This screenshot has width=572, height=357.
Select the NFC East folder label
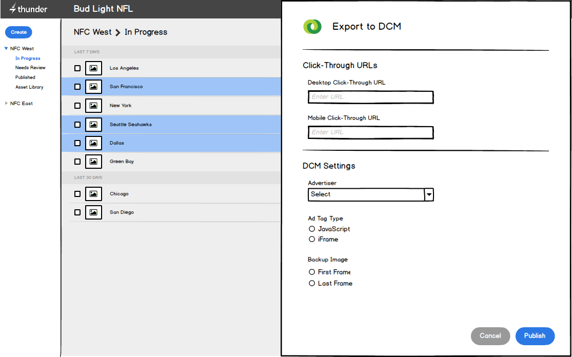21,104
